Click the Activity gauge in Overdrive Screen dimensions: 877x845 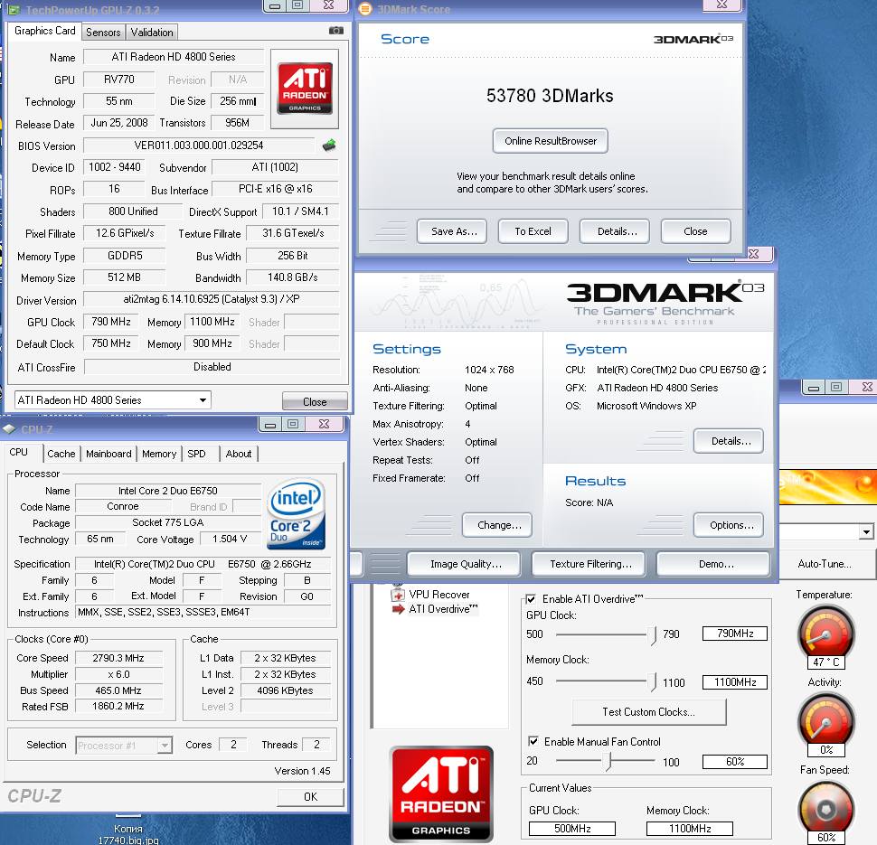[825, 721]
